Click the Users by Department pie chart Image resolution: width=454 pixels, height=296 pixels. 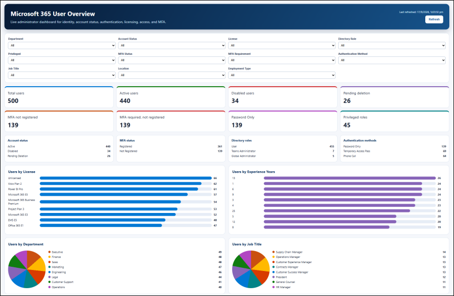pos(27,269)
